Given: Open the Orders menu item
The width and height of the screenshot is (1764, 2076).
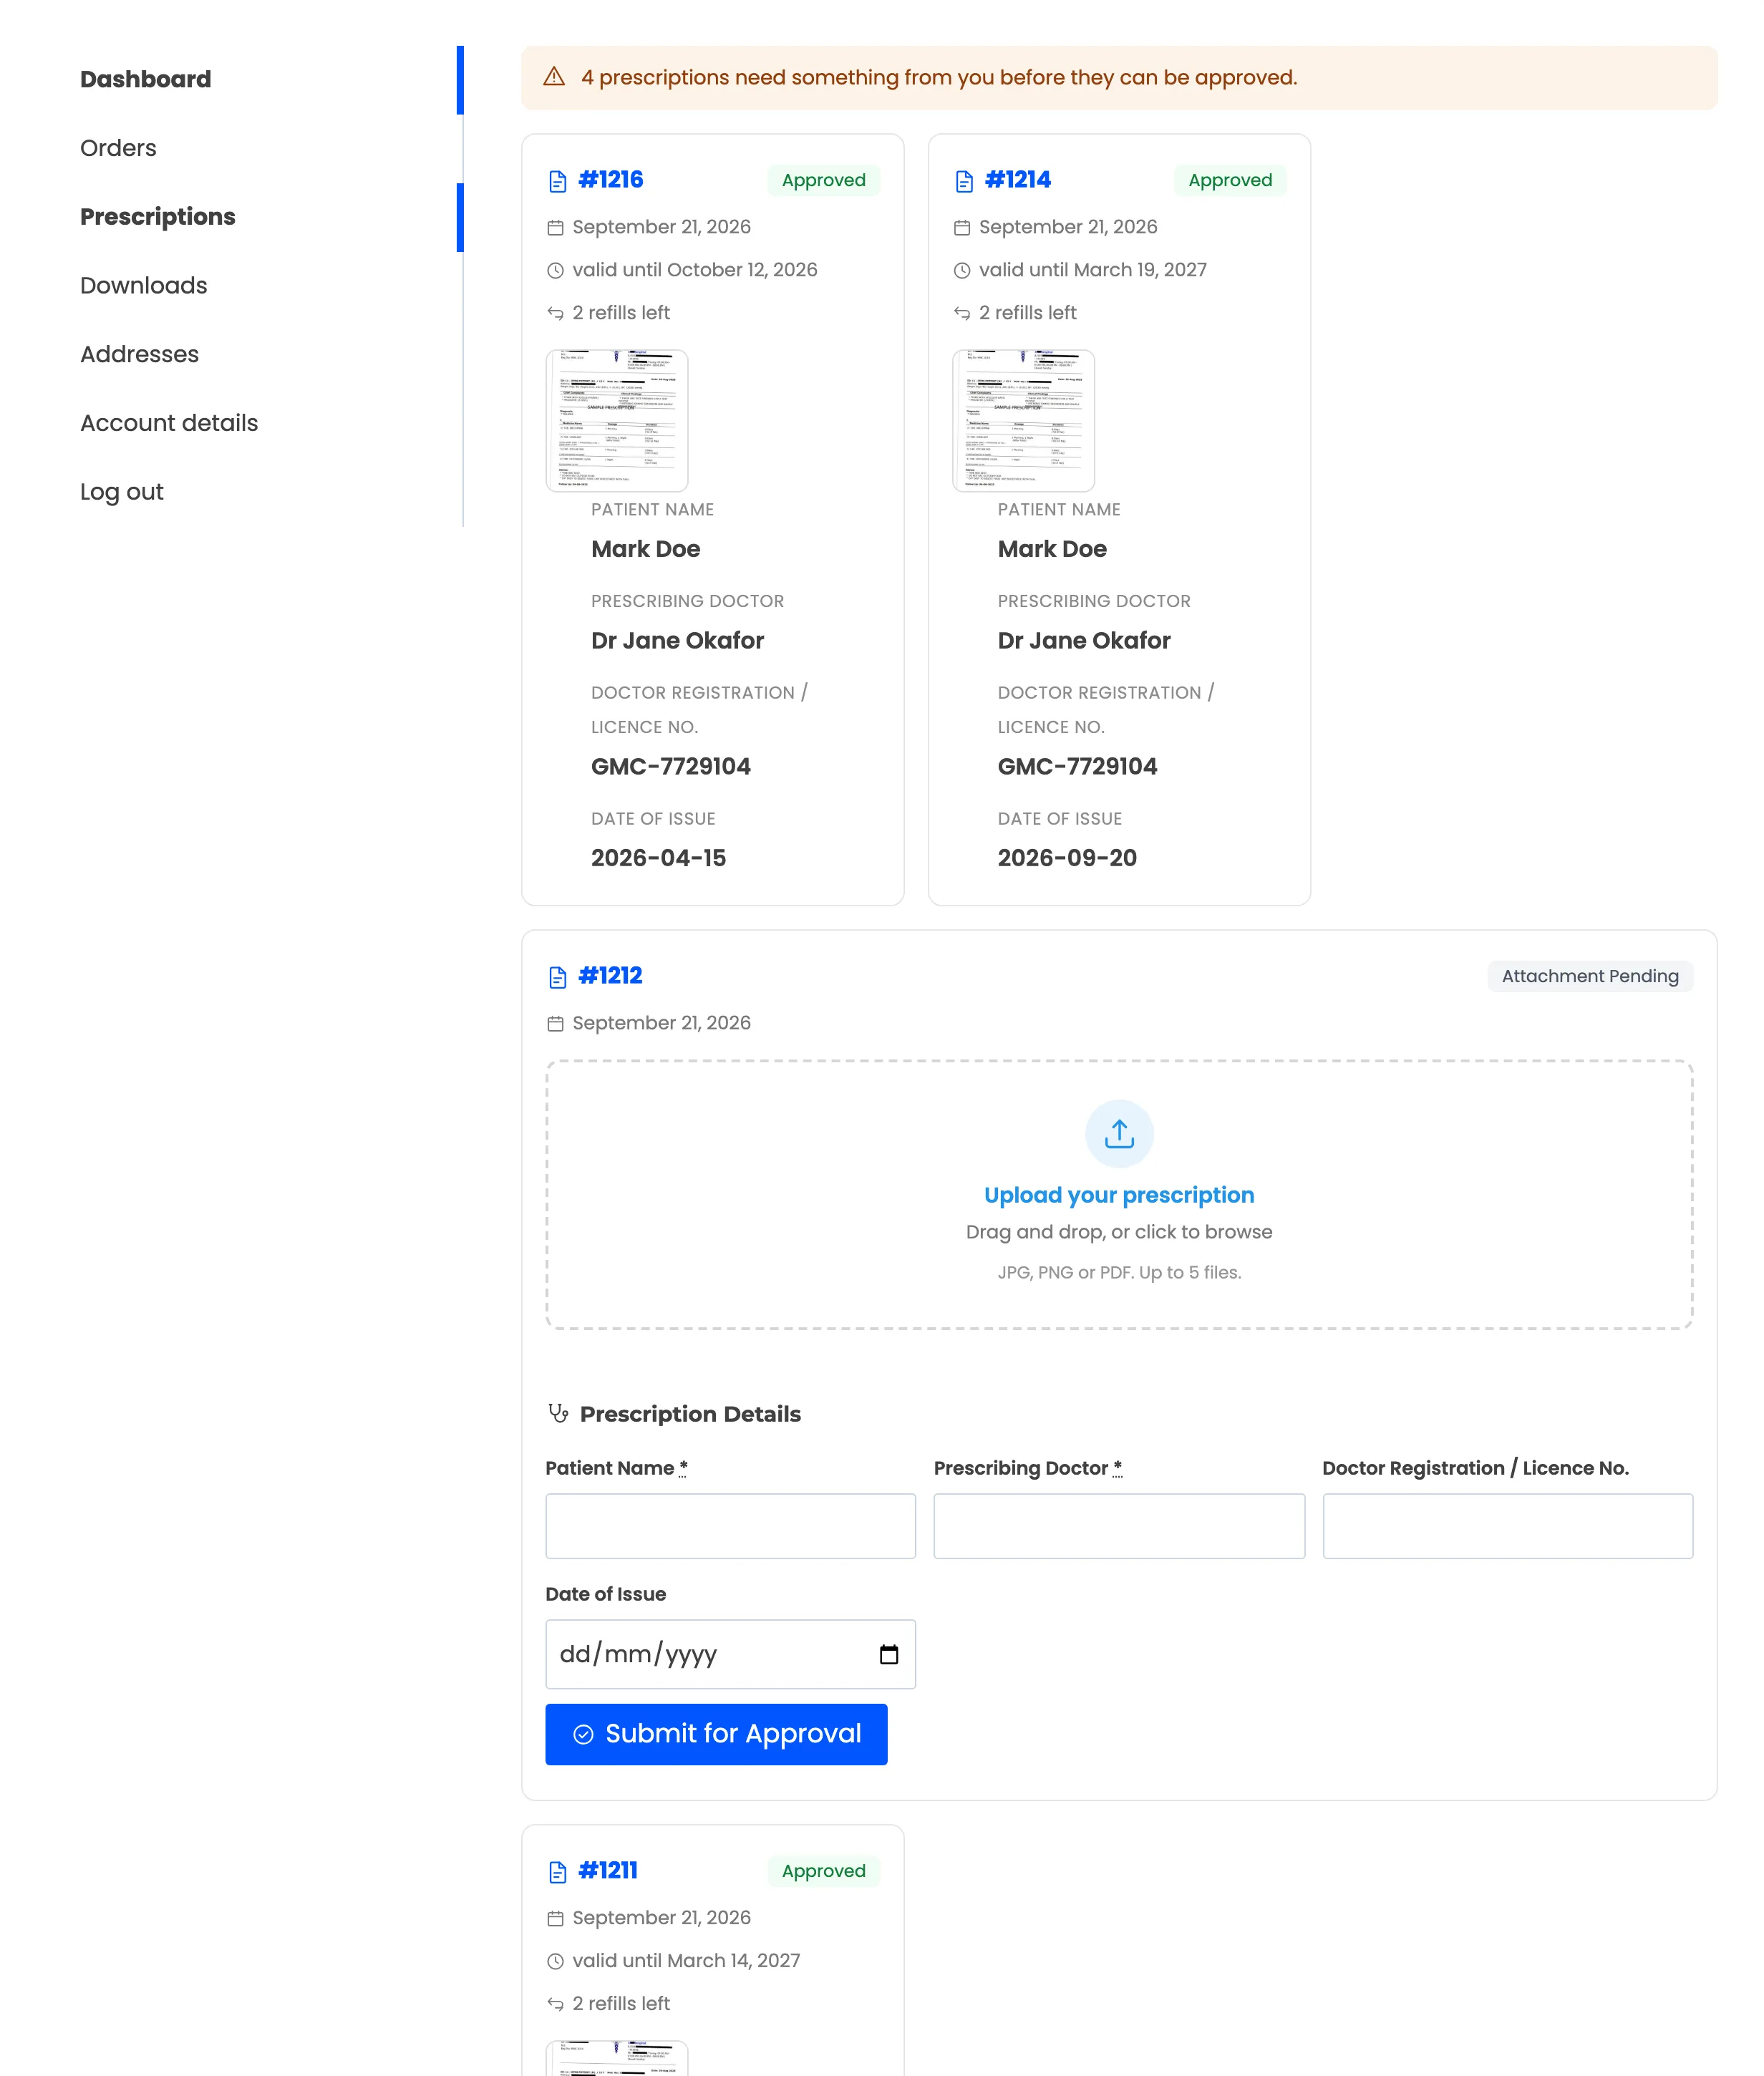Looking at the screenshot, I should point(118,148).
